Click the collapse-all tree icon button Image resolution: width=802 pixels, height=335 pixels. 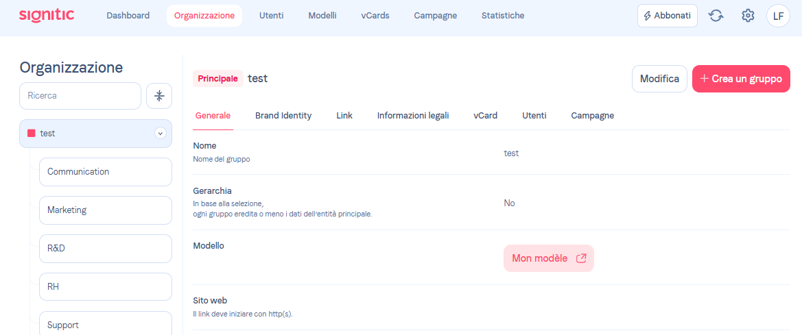pyautogui.click(x=159, y=96)
